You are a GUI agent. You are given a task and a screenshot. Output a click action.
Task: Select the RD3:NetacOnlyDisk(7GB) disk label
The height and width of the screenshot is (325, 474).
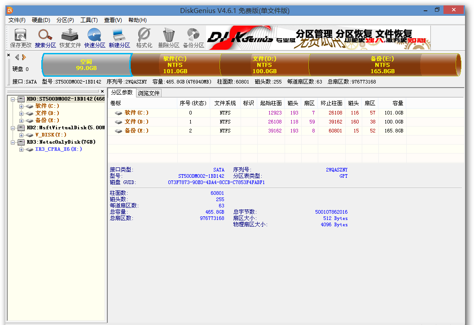tap(61, 142)
